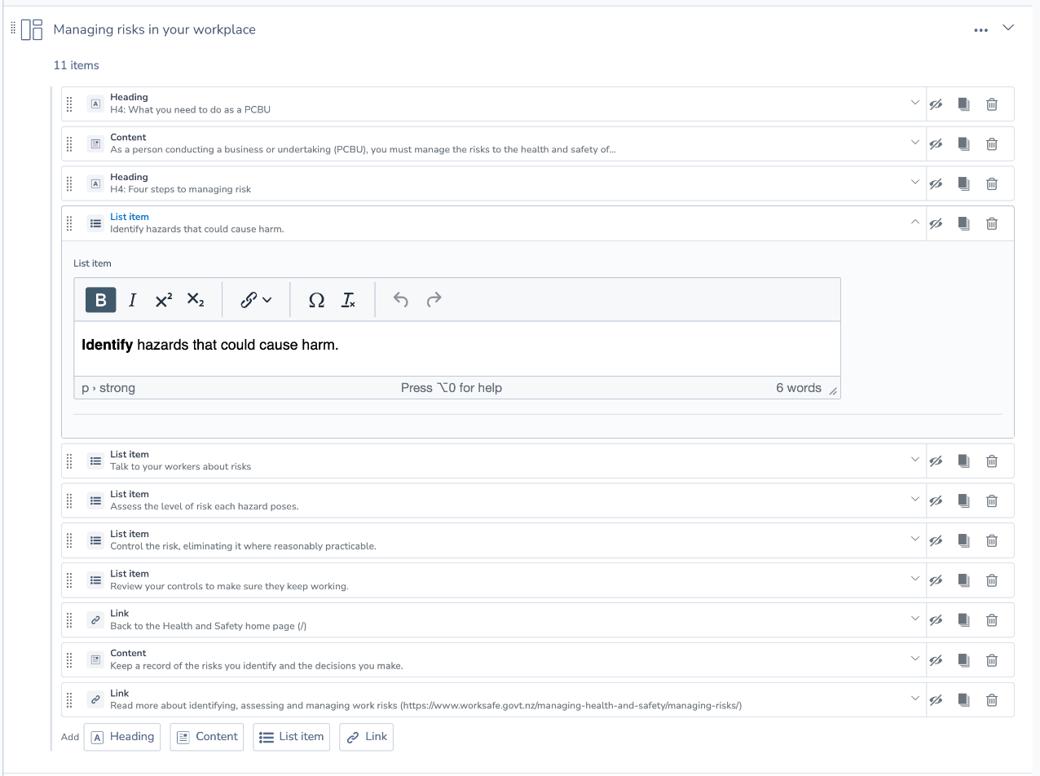Delete the 'As a person conducting a business' content item

[x=992, y=144]
